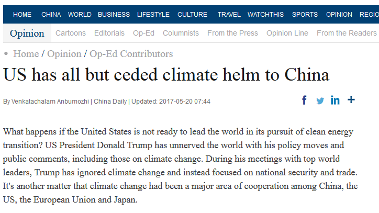Viewport: 379px width, 213px height.
Task: Open the CULTURE section
Action: point(192,15)
